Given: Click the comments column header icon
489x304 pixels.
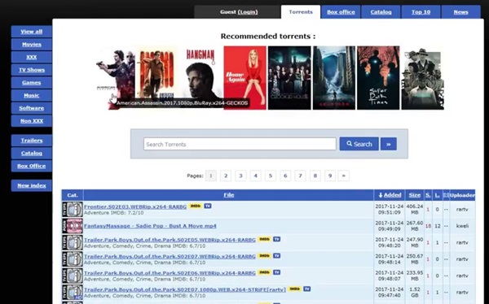Looking at the screenshot, I should (x=446, y=195).
